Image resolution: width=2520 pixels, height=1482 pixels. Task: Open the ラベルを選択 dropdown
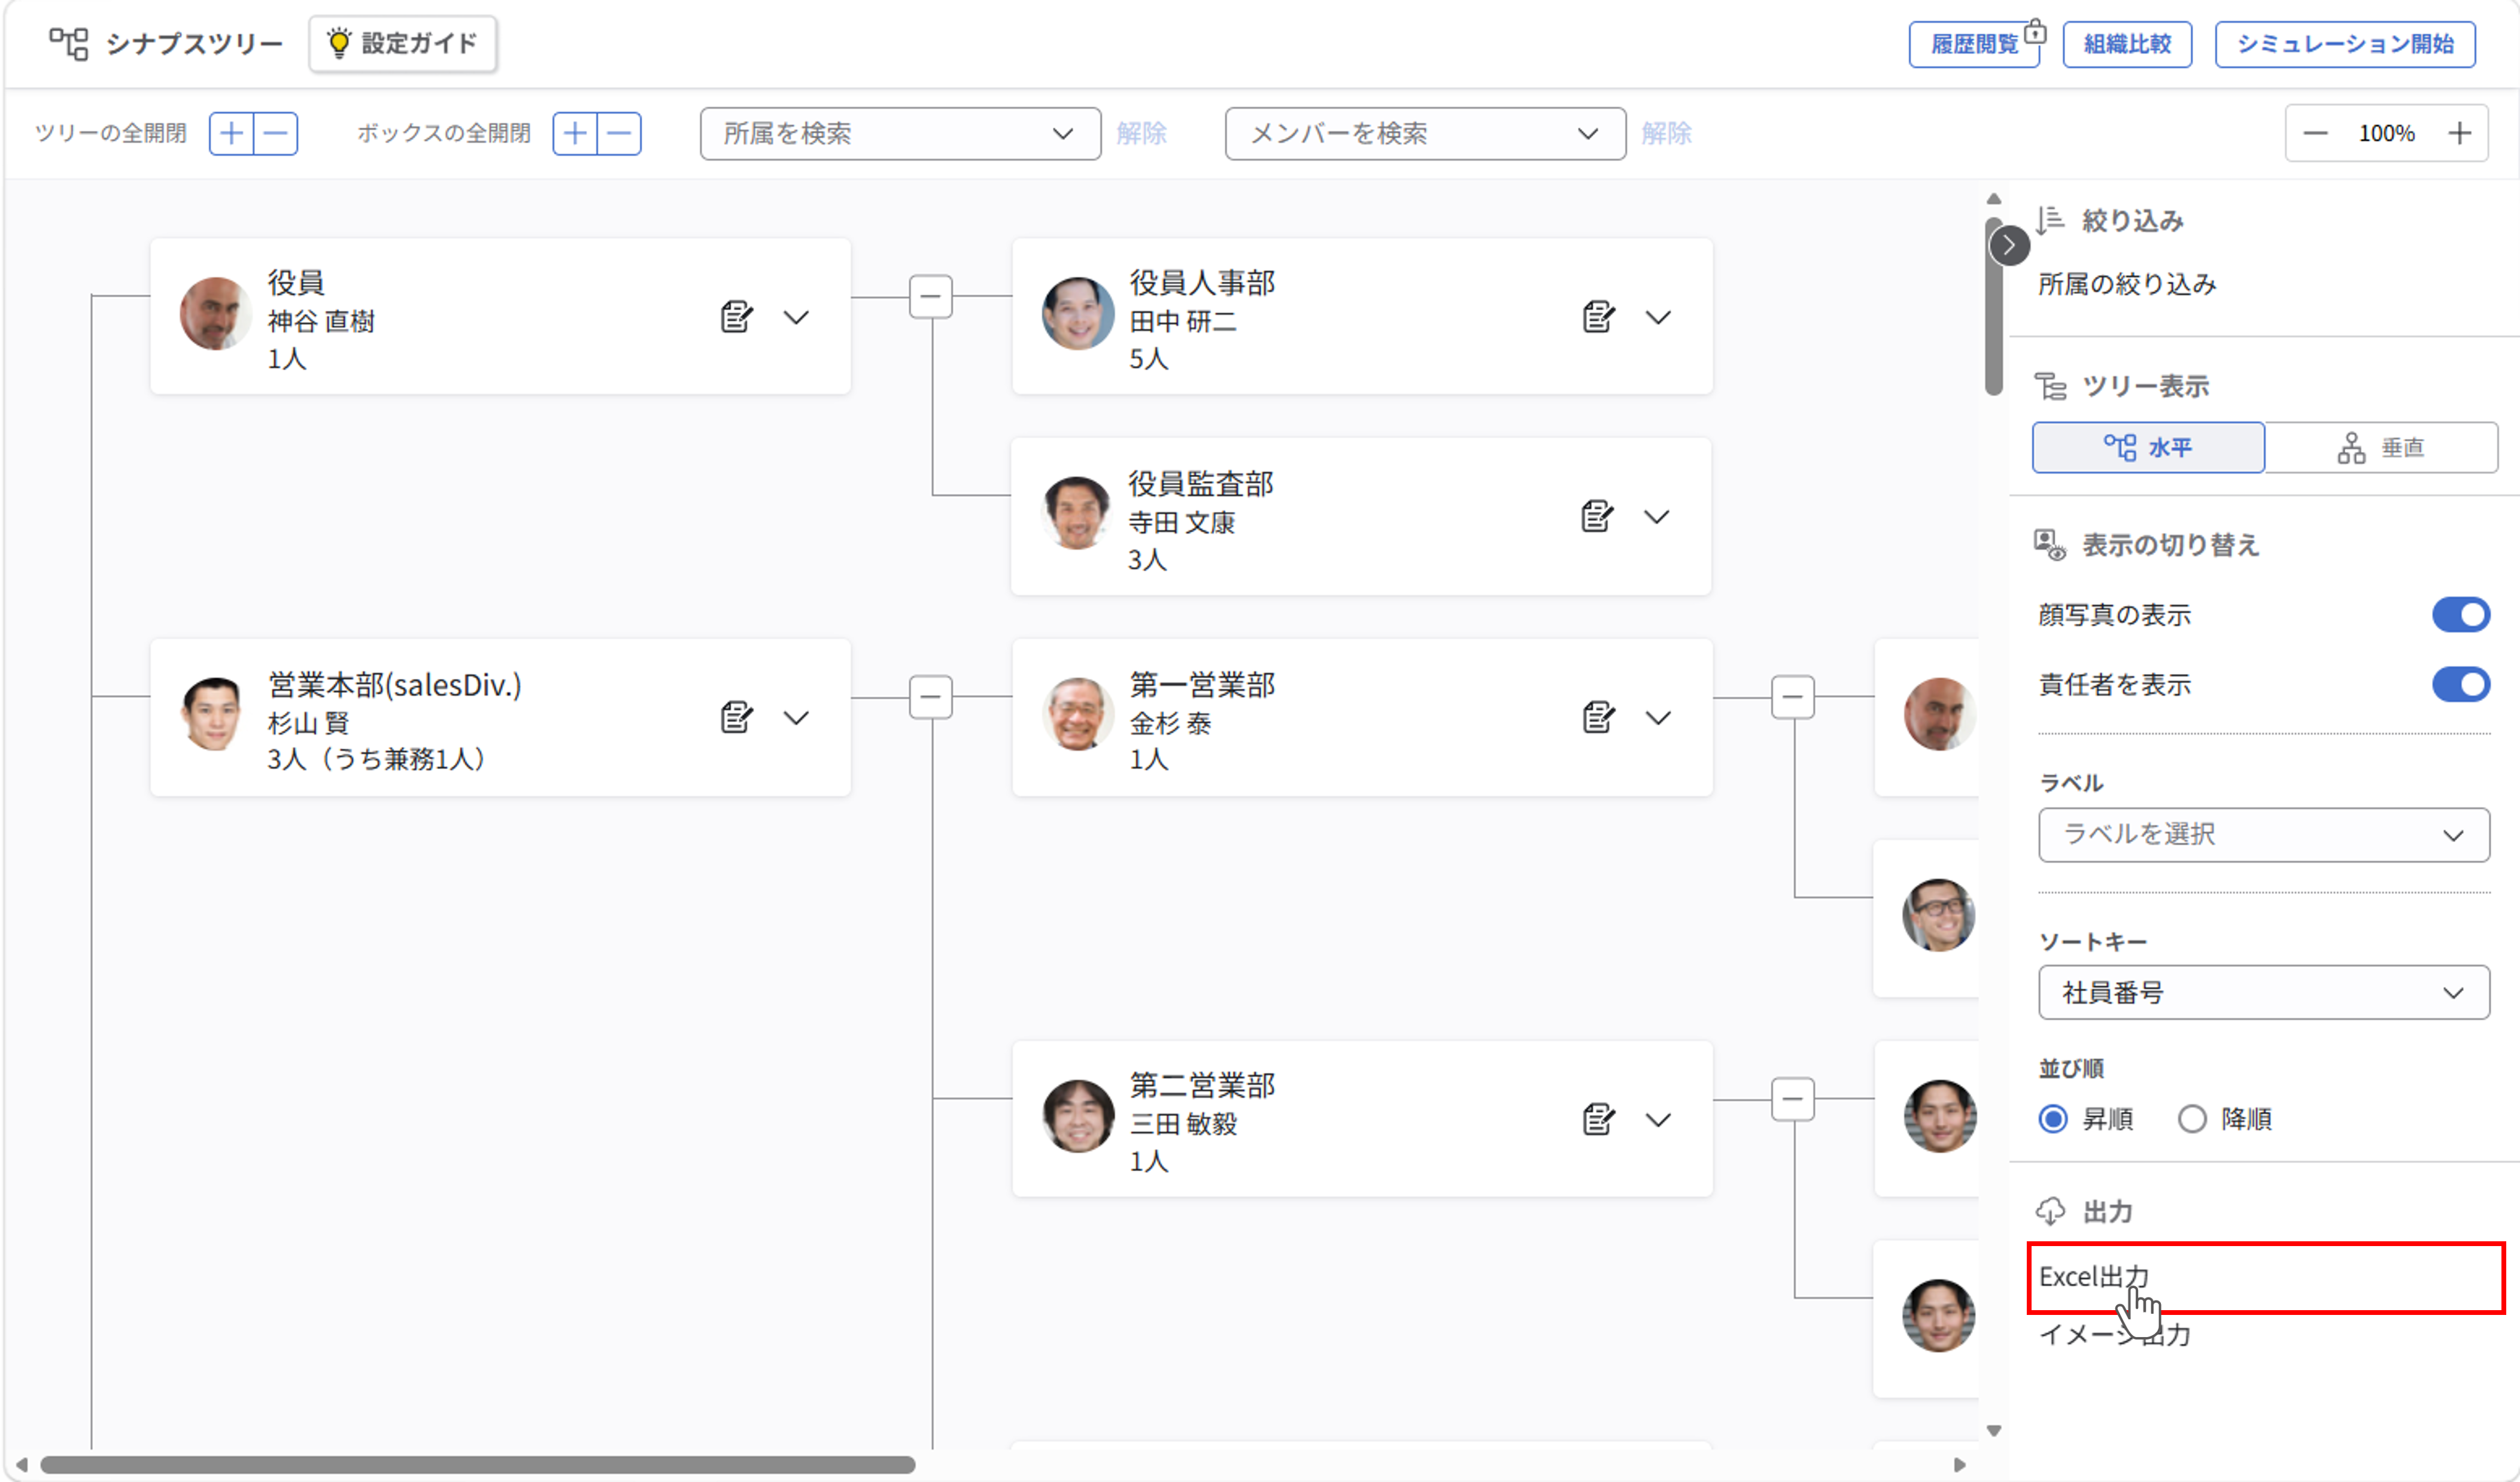click(2264, 835)
